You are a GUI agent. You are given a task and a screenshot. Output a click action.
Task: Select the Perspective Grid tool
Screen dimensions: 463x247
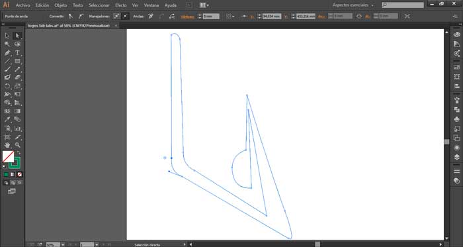click(x=17, y=103)
